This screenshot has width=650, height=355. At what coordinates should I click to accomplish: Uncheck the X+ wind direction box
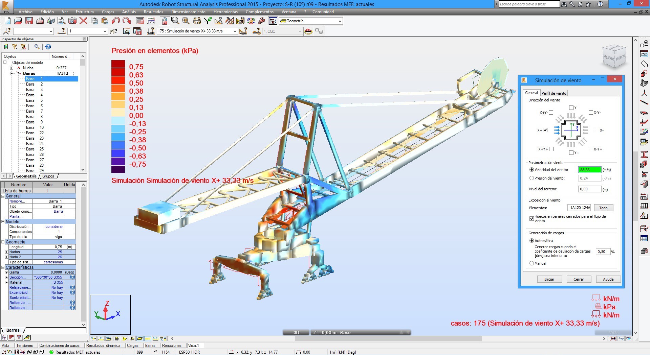point(545,130)
